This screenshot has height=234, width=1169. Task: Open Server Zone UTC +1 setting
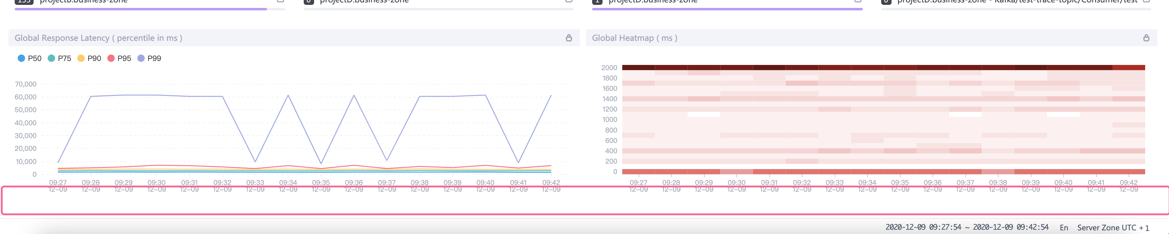click(1113, 228)
